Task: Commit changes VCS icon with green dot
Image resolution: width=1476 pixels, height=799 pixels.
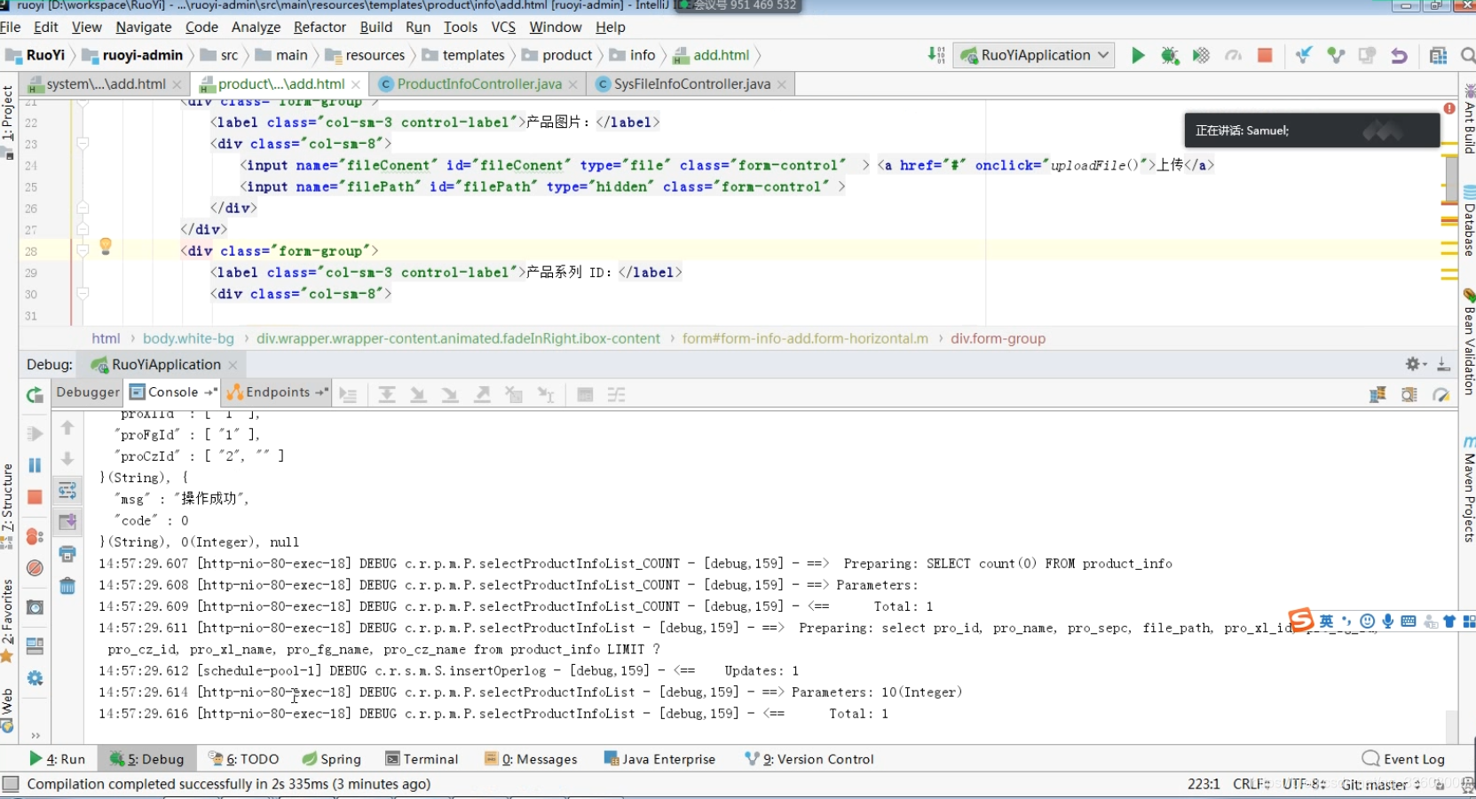Action: 1336,56
